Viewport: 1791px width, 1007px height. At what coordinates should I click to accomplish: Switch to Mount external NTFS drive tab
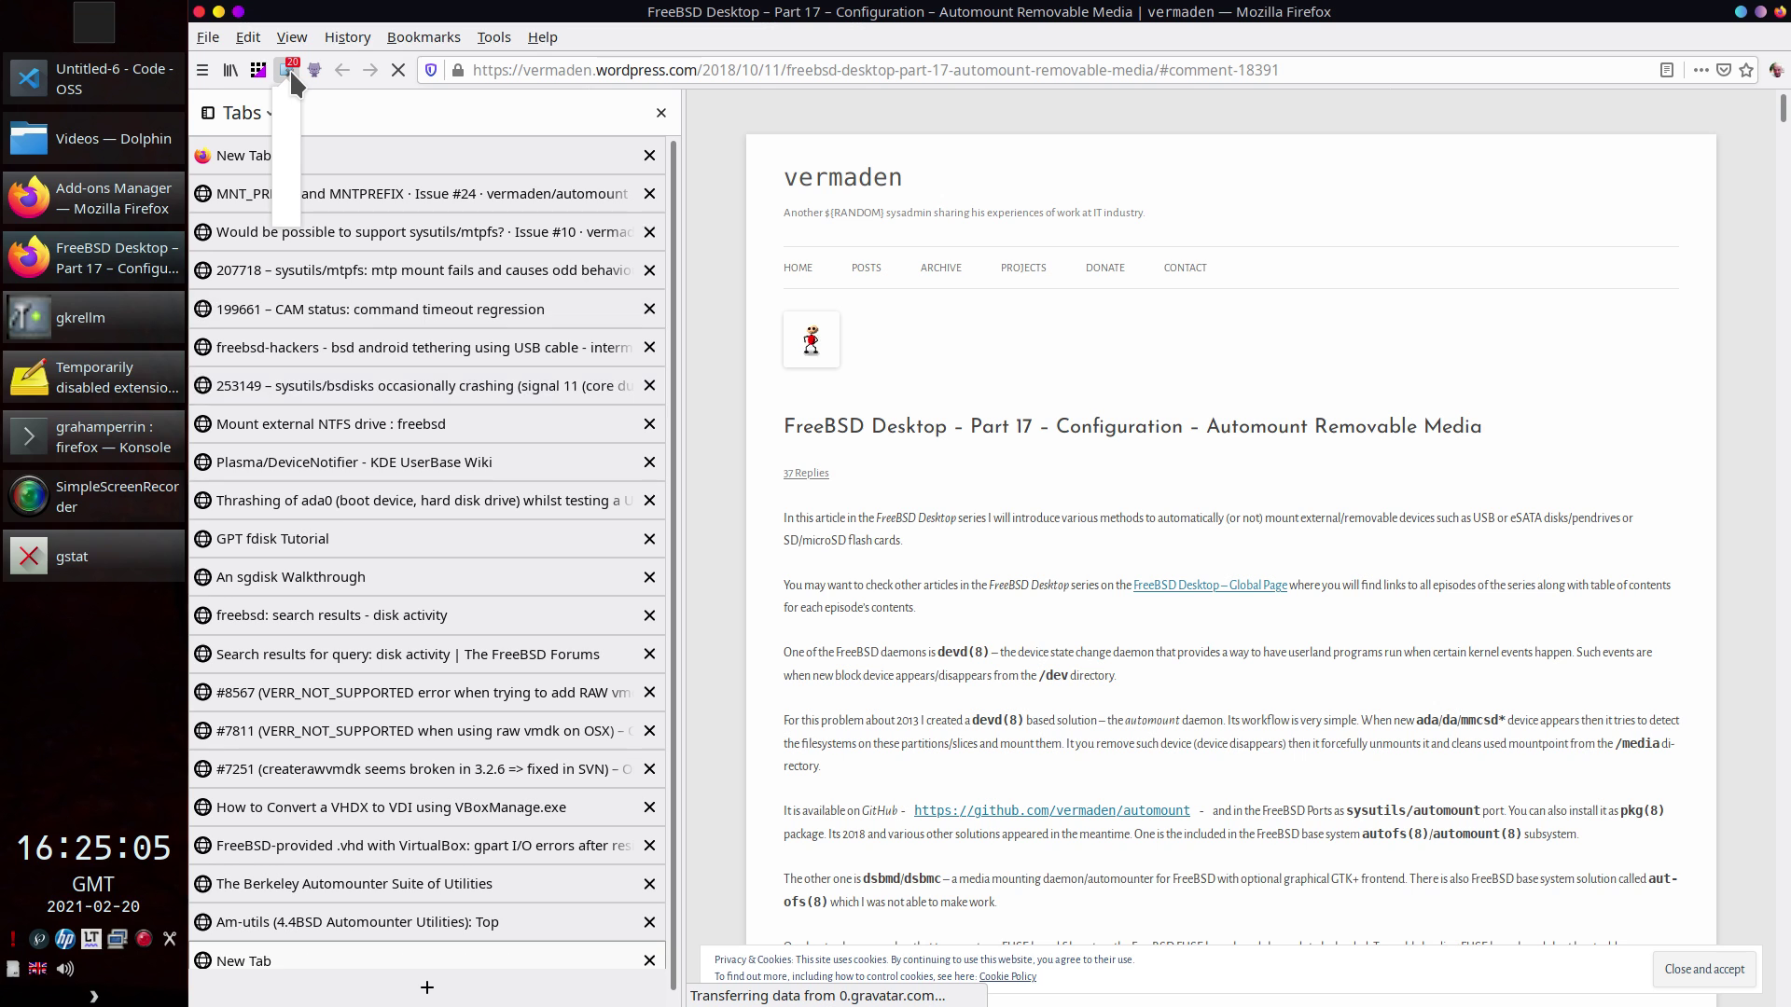click(x=427, y=424)
